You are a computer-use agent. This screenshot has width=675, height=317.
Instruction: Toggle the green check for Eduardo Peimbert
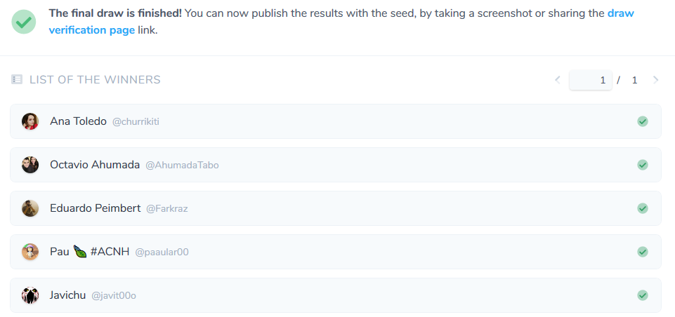point(643,208)
